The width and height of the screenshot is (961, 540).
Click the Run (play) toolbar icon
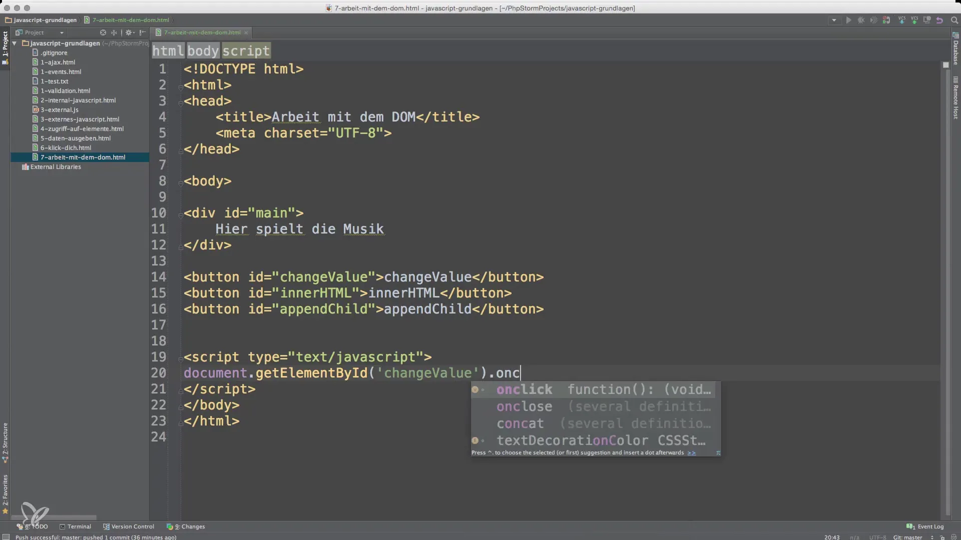pos(848,20)
